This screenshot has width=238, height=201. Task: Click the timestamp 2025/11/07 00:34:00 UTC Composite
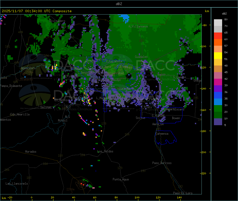coord(36,11)
